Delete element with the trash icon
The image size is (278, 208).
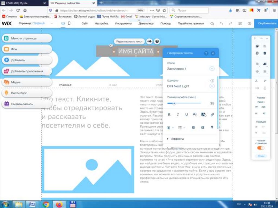click(265, 53)
